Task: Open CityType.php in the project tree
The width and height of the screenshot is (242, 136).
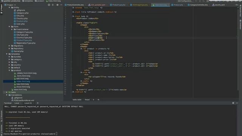Action: (x=22, y=35)
